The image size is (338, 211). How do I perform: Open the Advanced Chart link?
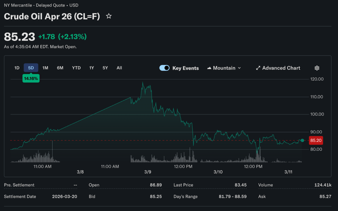click(x=281, y=68)
